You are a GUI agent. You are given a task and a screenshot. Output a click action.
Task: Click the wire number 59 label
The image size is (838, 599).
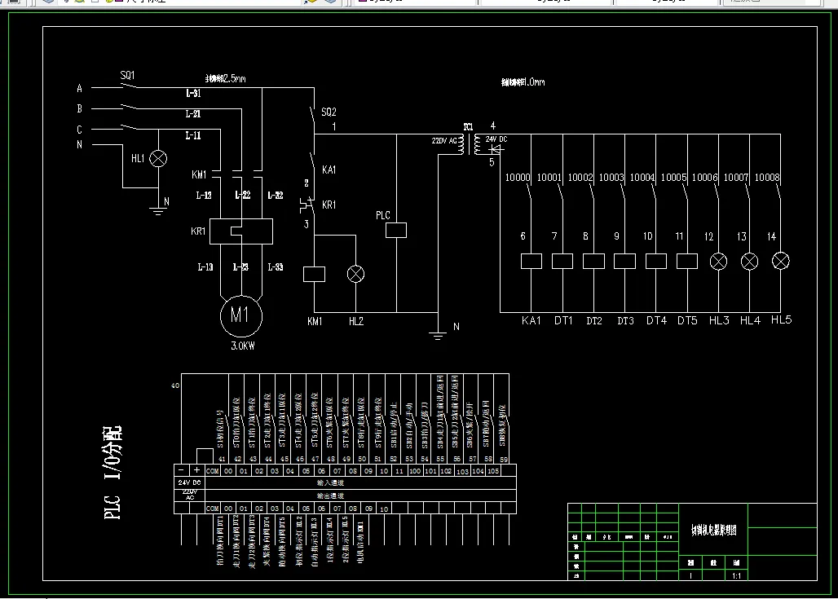point(504,459)
